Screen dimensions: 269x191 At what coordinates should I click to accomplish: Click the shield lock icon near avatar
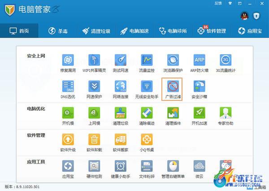coord(256,16)
